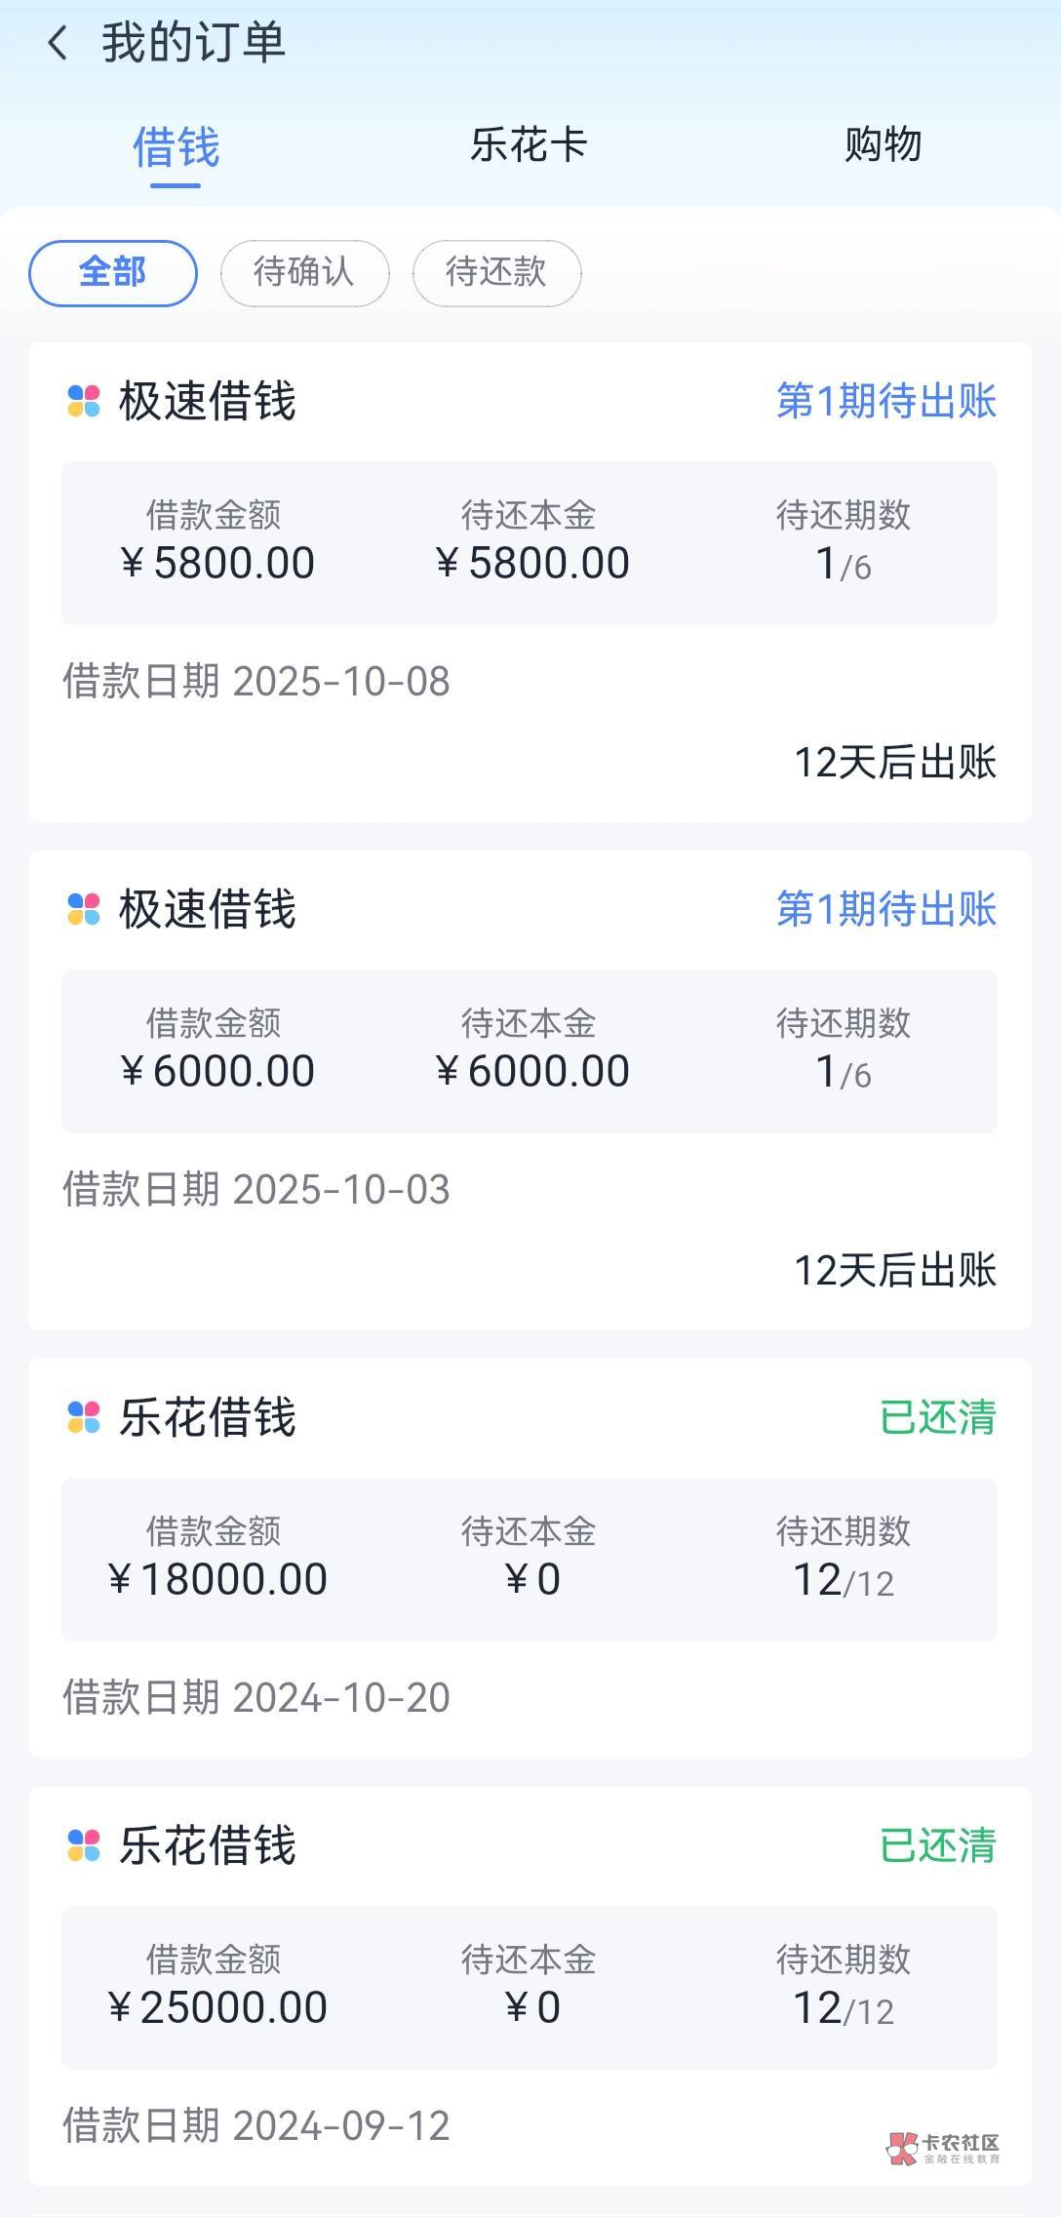The image size is (1061, 2217).
Task: Click the 卡农社区 watermark logo
Action: coord(943,2148)
